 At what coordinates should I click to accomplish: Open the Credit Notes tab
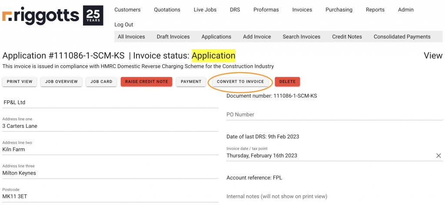coord(347,37)
